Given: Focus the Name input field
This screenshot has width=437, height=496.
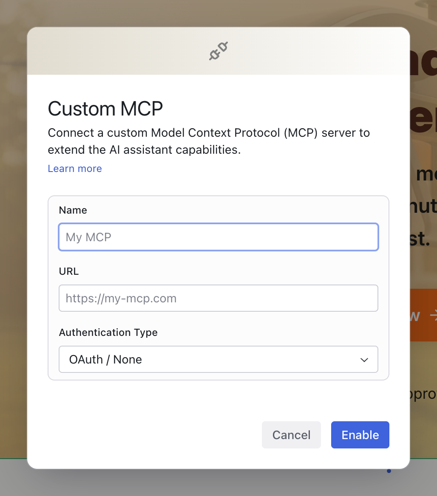Looking at the screenshot, I should 218,237.
